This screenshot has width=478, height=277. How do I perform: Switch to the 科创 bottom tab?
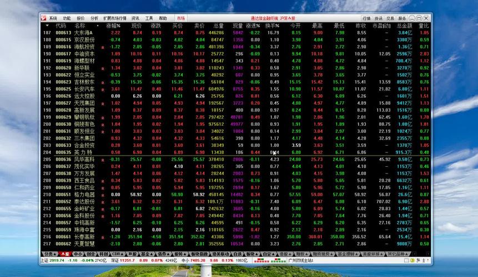tap(103, 254)
